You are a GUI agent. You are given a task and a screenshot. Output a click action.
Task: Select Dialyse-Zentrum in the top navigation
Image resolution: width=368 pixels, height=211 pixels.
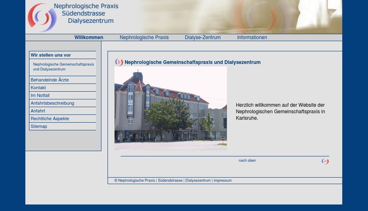pyautogui.click(x=202, y=37)
